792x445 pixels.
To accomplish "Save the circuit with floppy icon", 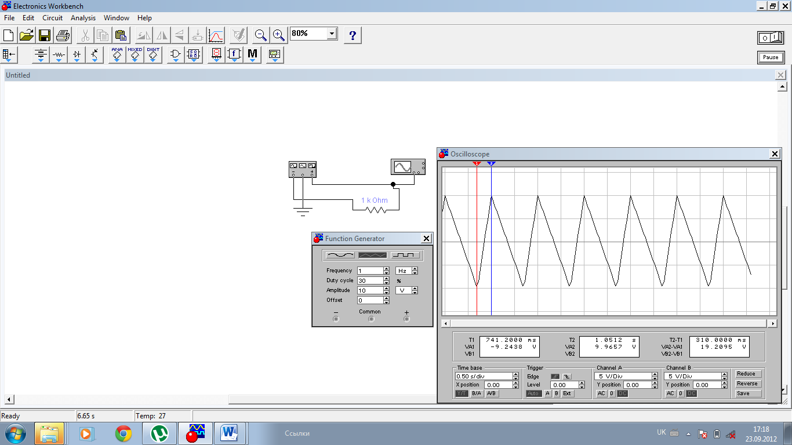I will pyautogui.click(x=45, y=35).
